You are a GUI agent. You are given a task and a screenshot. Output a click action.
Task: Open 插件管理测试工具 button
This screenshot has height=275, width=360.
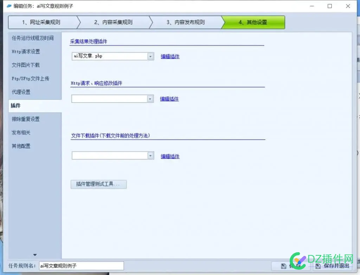98,184
